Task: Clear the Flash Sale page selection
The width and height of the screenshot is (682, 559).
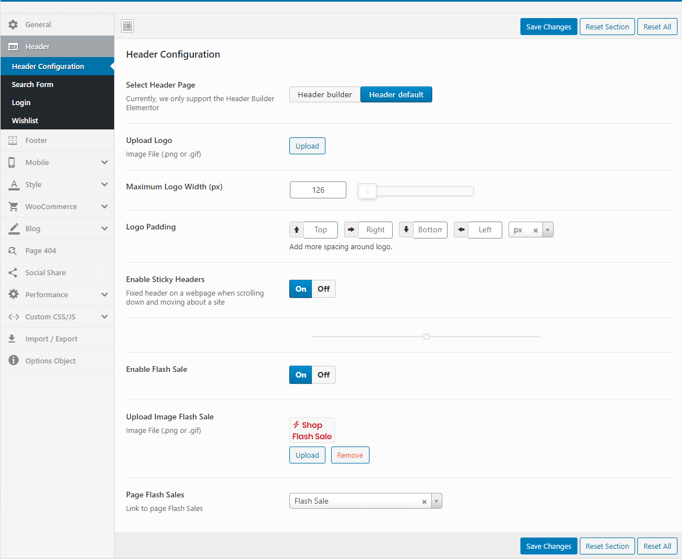Action: coord(424,501)
